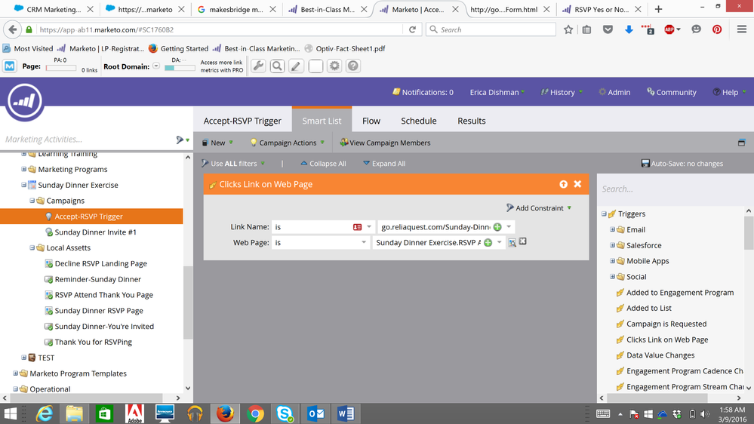
Task: Click the MozBar M logo button
Action: tap(10, 66)
